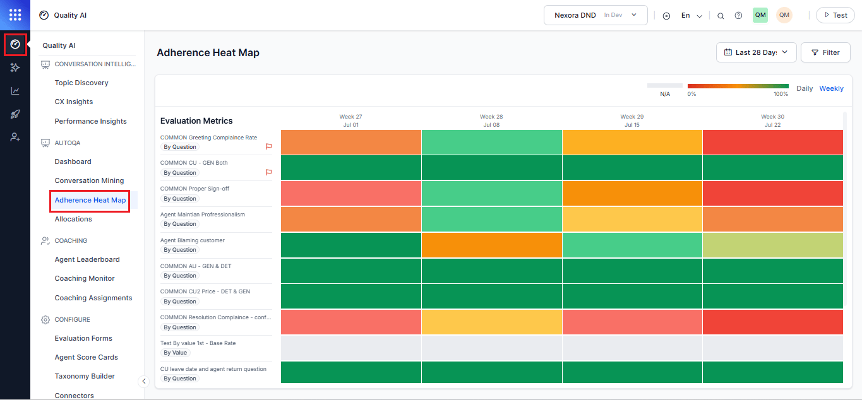Open Agent Score Cards
Image resolution: width=862 pixels, height=400 pixels.
[87, 357]
